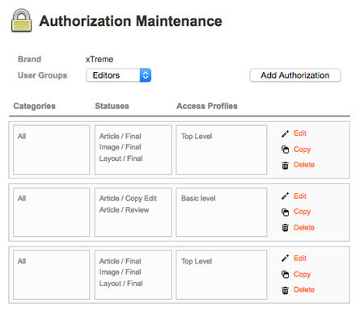Click the Add Authorization button
The width and height of the screenshot is (364, 312).
point(295,75)
